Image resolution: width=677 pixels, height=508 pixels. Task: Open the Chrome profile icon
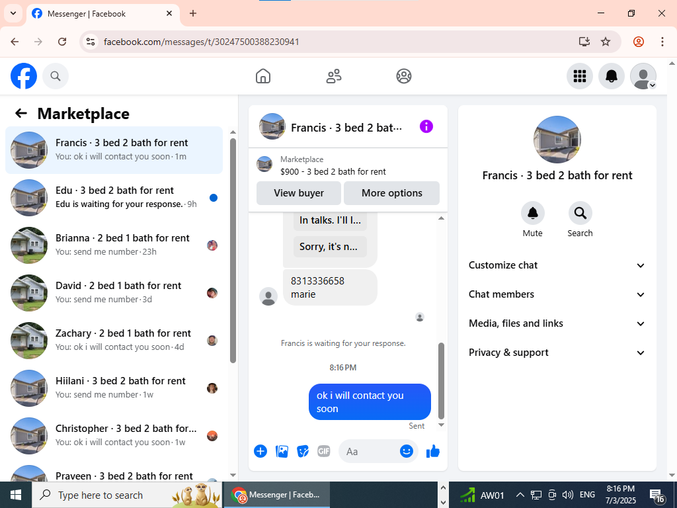tap(639, 42)
